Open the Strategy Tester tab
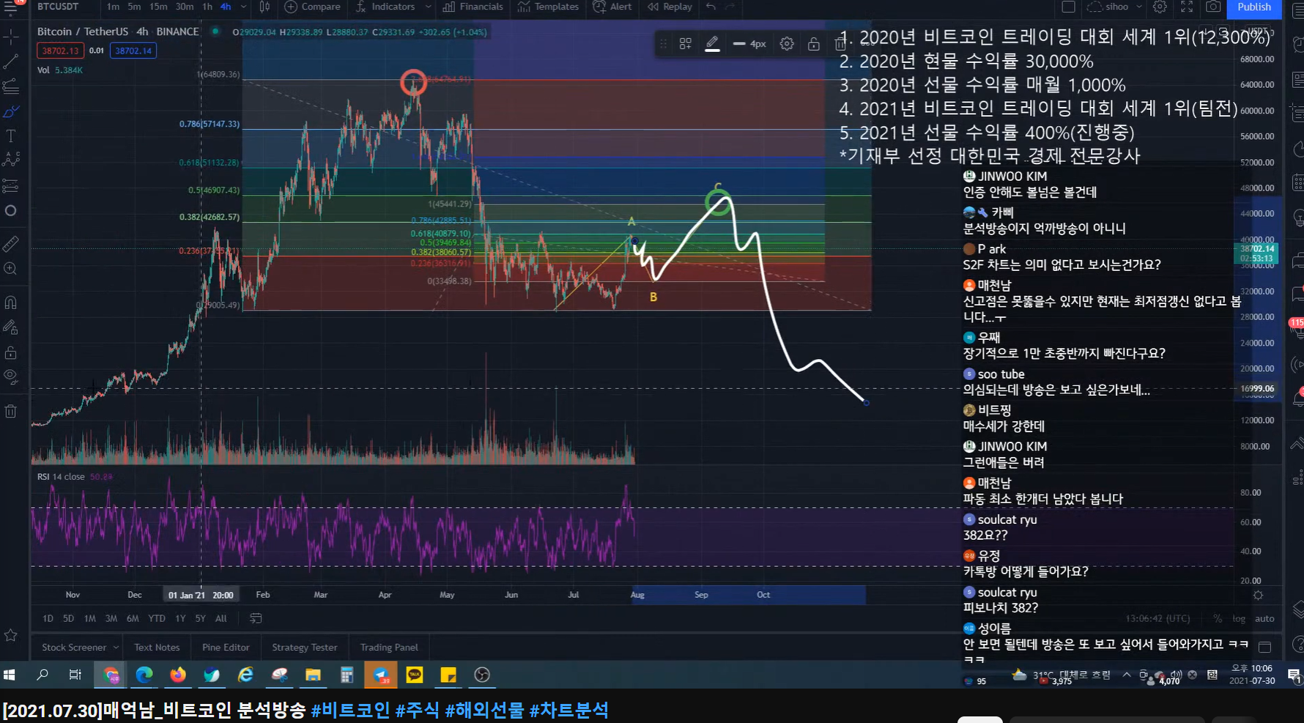 tap(305, 648)
